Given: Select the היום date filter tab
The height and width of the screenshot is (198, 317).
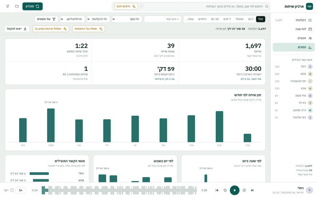Looking at the screenshot, I should click(x=251, y=19).
